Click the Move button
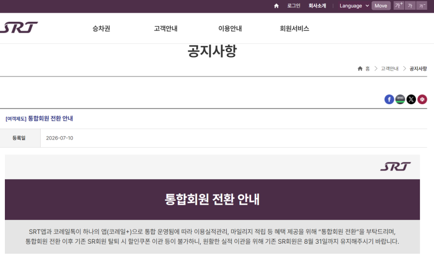Screen dimensions: 434x254 (x=381, y=5)
